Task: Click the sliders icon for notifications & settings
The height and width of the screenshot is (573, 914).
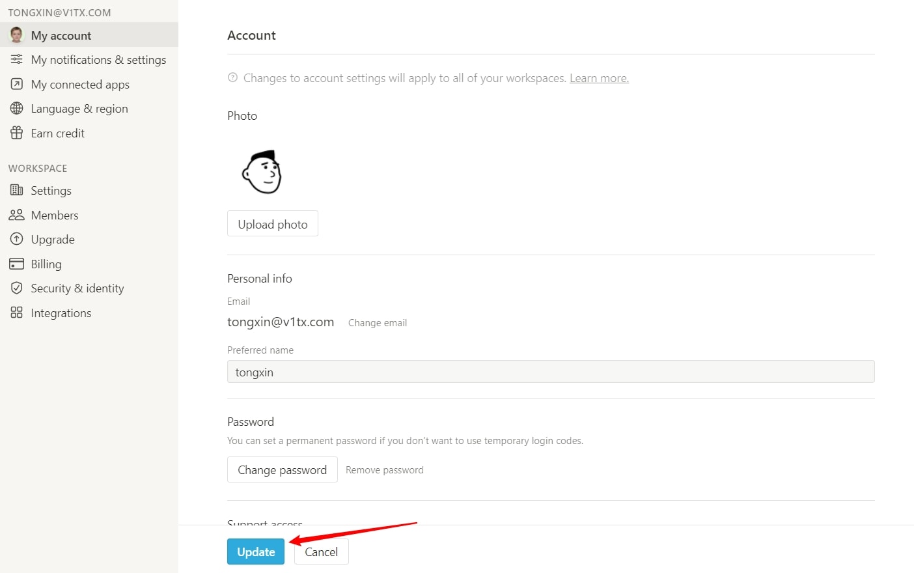Action: [16, 59]
